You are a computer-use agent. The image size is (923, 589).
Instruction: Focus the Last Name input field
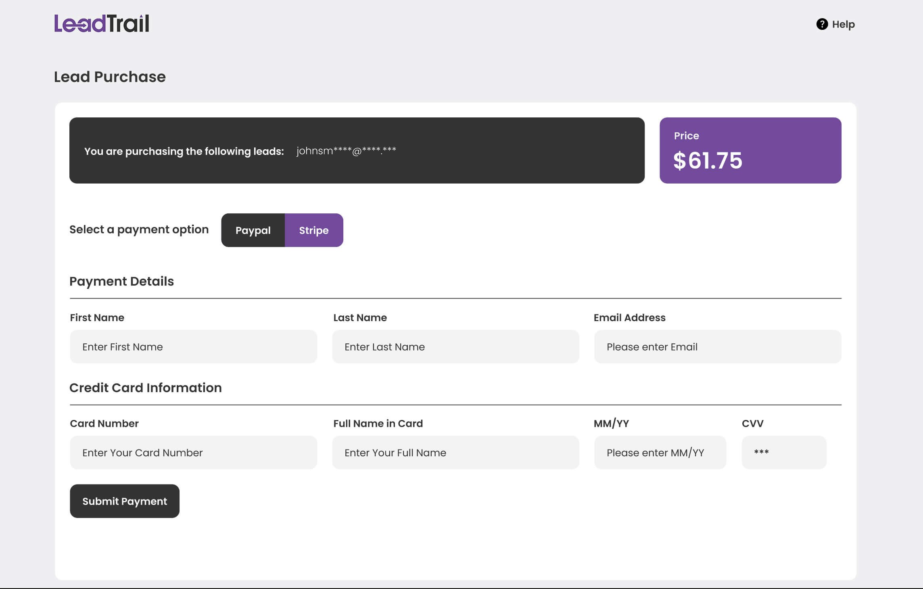(455, 347)
